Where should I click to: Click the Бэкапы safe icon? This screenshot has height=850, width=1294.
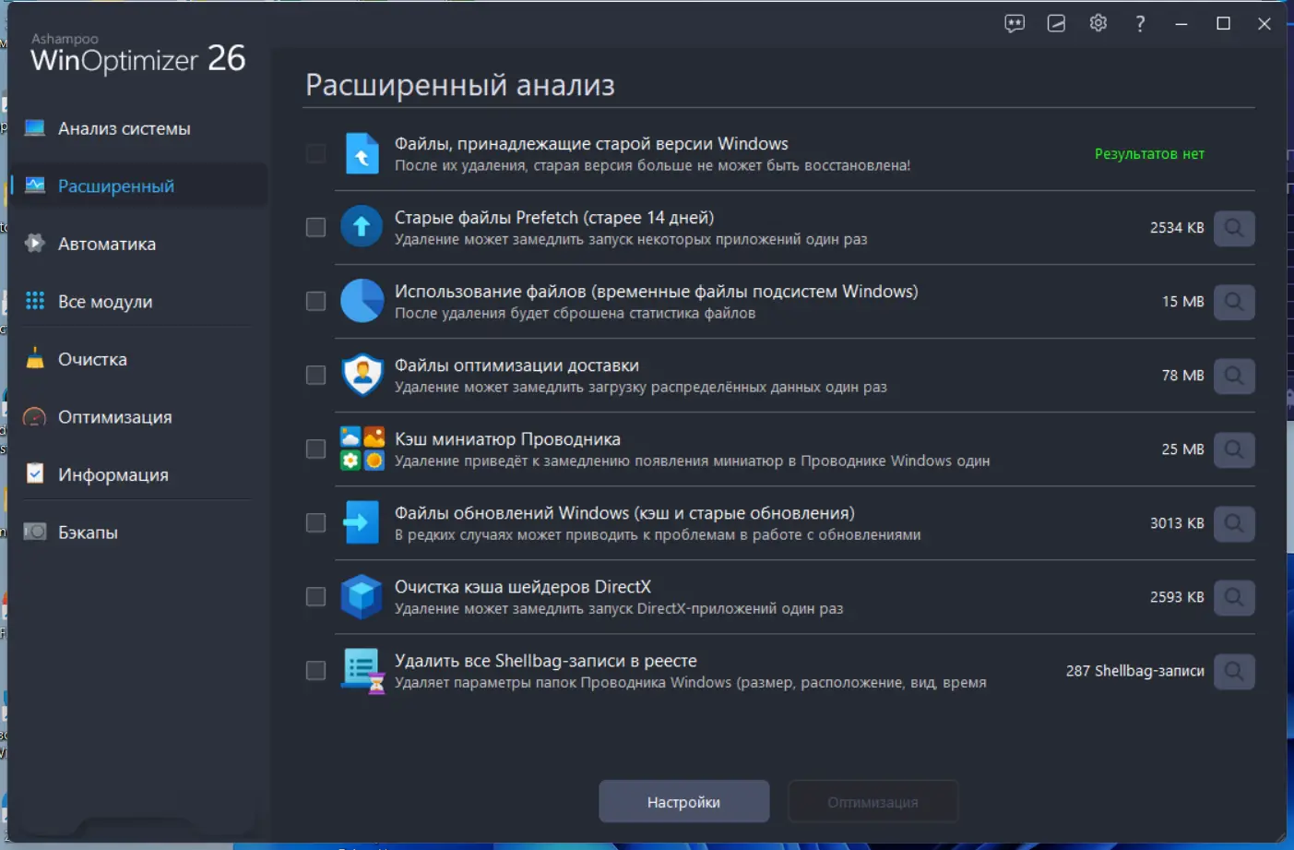(35, 532)
